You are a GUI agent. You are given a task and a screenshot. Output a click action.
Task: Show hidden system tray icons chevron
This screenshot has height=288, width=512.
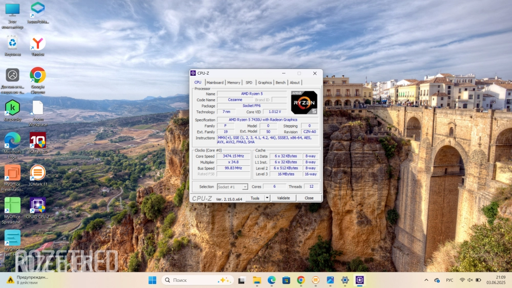[426, 280]
